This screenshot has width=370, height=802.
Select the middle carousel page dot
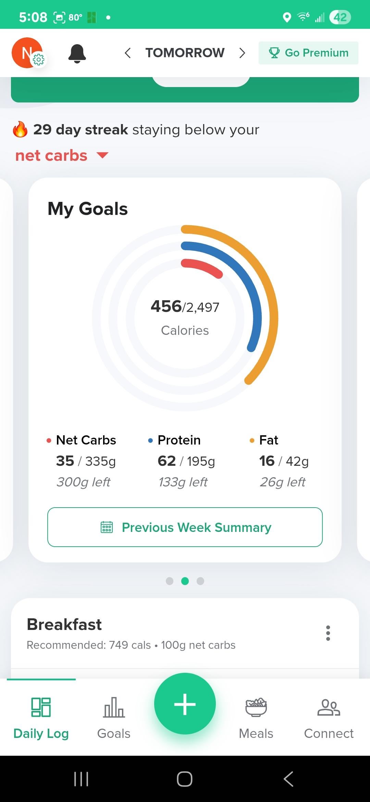[x=185, y=581]
